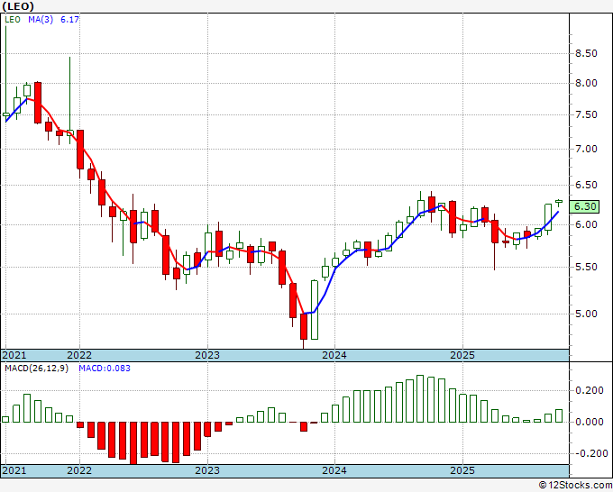Click the tall green reversal candle before 2024

coord(315,309)
